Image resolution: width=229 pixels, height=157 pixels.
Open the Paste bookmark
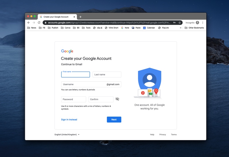click(136, 28)
